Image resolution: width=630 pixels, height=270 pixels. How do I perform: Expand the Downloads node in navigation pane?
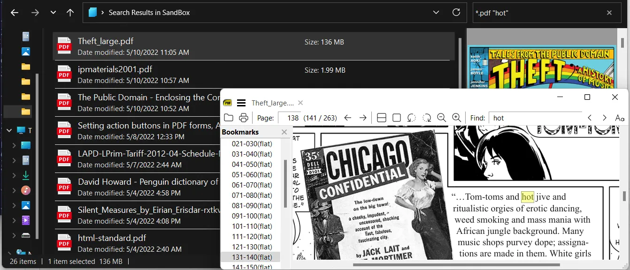pyautogui.click(x=14, y=175)
